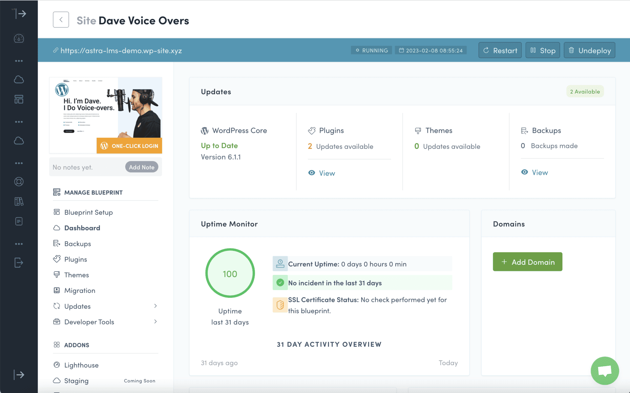Expand the Developer Tools submenu

156,322
